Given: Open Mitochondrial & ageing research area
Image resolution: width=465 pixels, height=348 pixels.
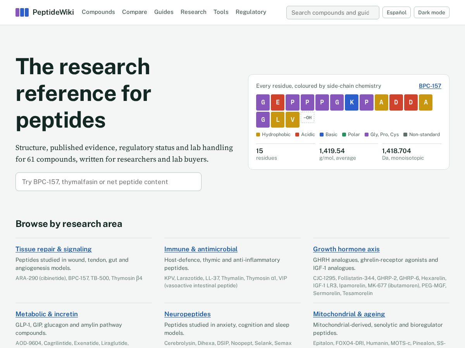Looking at the screenshot, I should pyautogui.click(x=349, y=314).
